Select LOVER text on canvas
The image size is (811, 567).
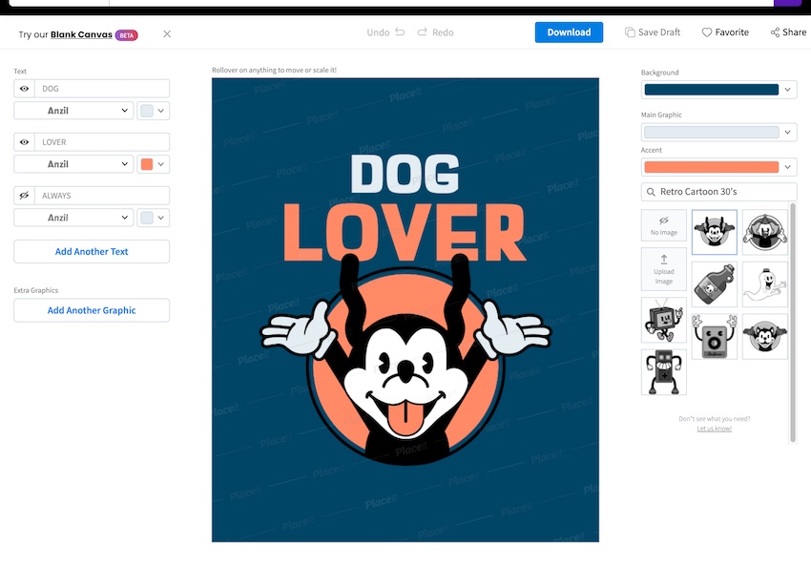pos(405,232)
